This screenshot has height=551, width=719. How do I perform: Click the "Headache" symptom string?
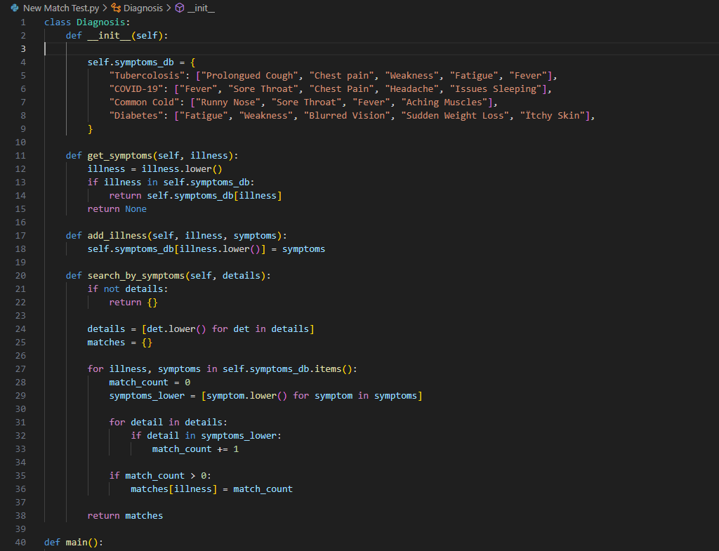point(411,89)
